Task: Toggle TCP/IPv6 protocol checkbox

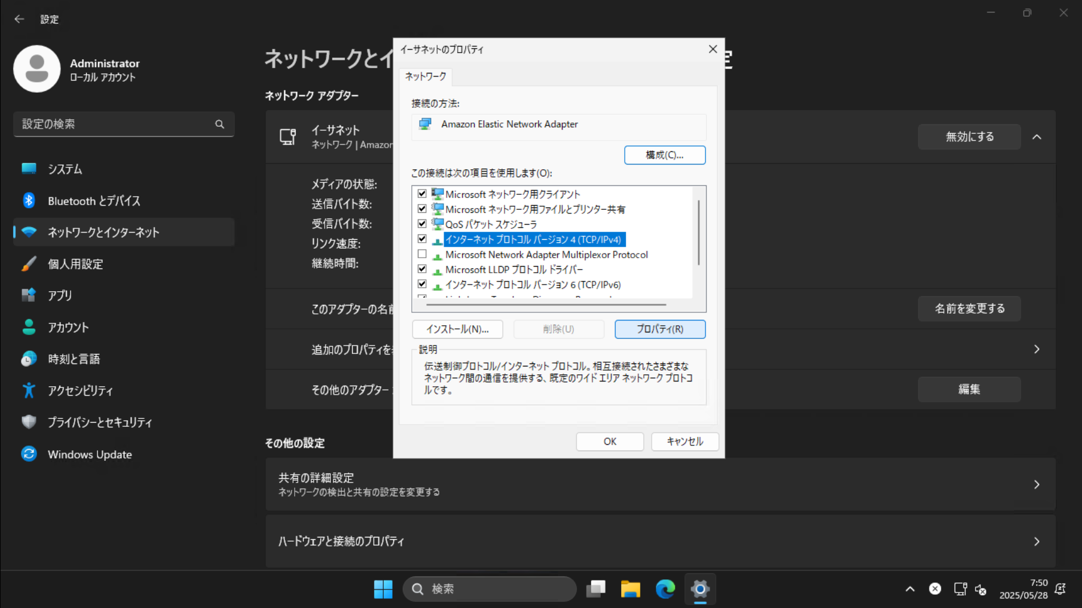Action: 422,284
